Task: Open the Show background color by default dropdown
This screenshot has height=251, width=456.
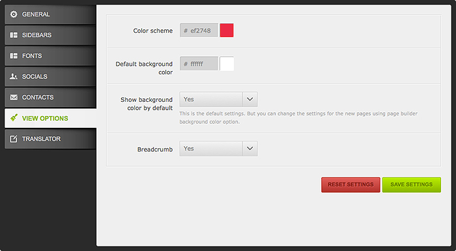Action: (218, 99)
